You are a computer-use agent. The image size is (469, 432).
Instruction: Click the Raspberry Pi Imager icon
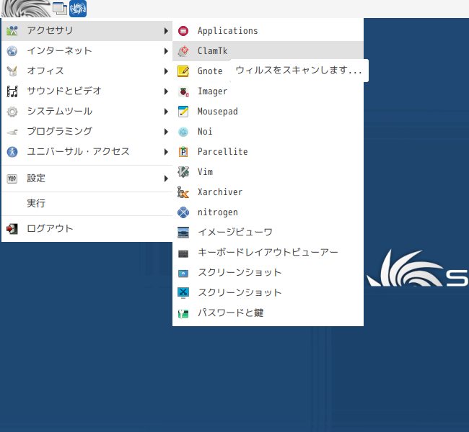183,91
